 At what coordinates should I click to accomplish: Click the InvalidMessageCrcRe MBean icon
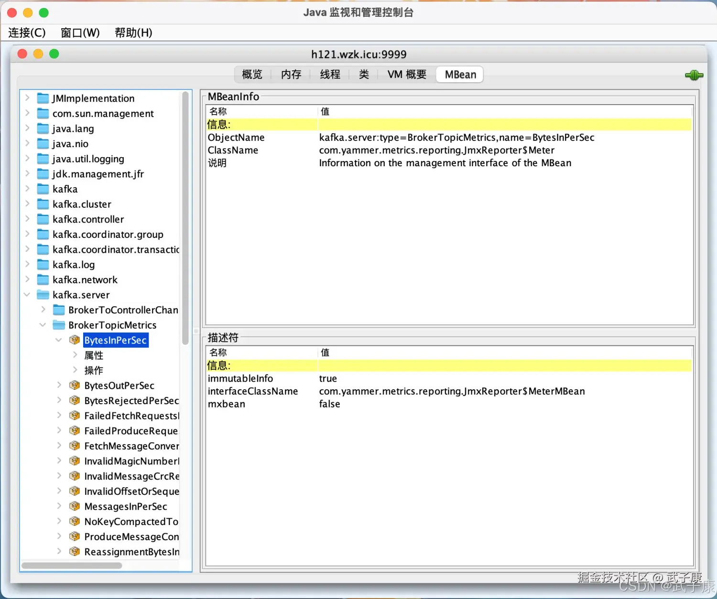tap(75, 476)
